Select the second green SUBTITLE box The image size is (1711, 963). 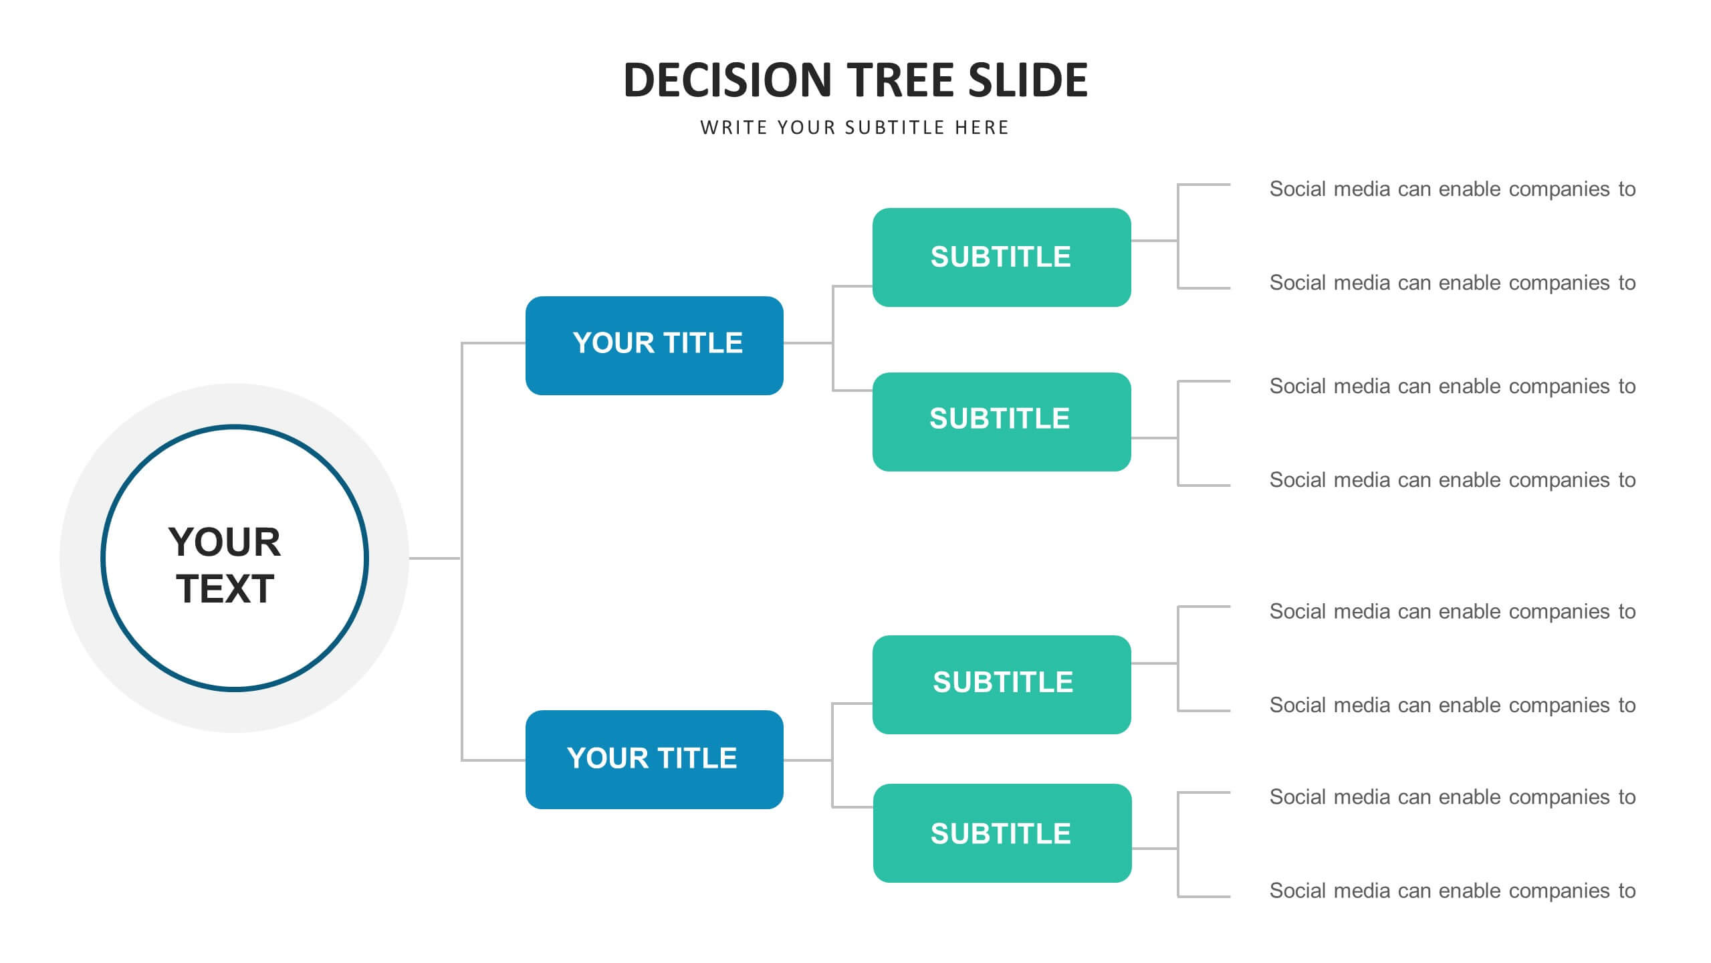(1002, 422)
